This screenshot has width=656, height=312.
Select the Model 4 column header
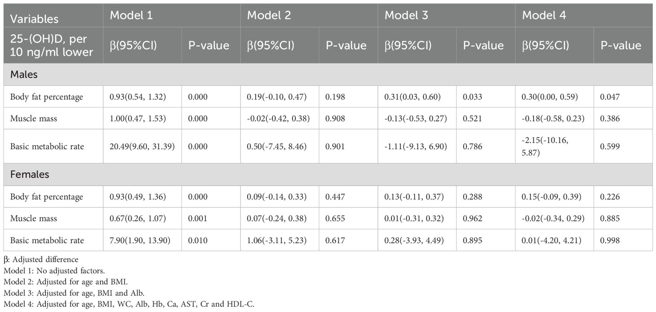click(544, 15)
